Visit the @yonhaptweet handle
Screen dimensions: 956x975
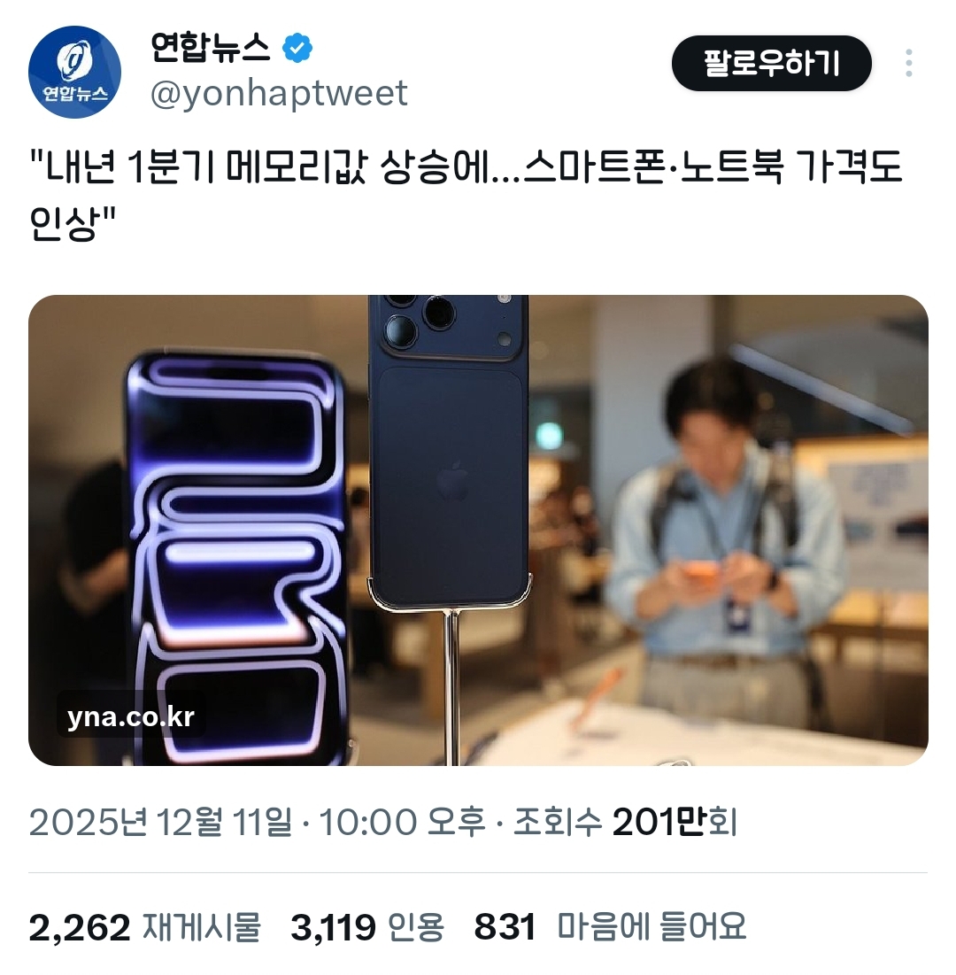point(279,94)
